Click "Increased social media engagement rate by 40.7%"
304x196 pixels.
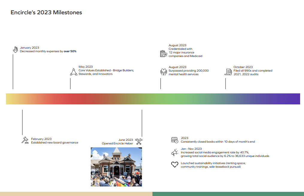click(215, 152)
